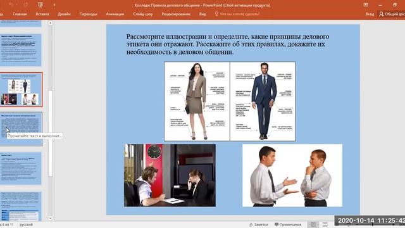Select the photo of two men talking

pyautogui.click(x=292, y=175)
